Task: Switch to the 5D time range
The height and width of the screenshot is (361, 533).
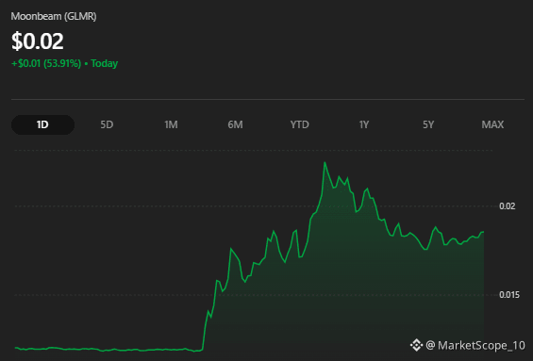Action: (107, 125)
